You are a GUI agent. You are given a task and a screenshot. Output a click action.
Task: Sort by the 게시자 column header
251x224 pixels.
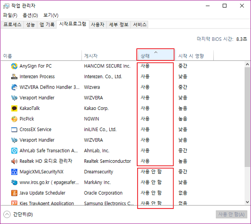pyautogui.click(x=109, y=55)
